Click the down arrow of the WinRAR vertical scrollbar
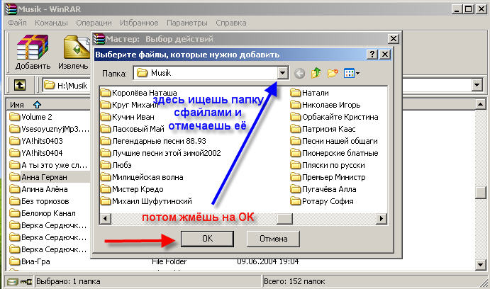Screen dimensions: 490x289 pyautogui.click(x=481, y=265)
